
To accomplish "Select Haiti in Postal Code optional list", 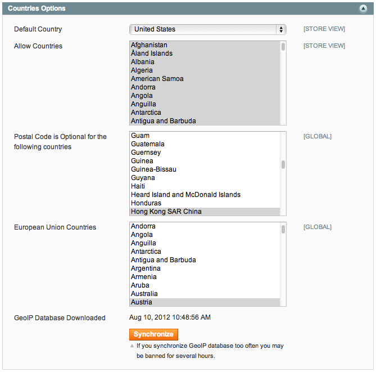I will (138, 186).
